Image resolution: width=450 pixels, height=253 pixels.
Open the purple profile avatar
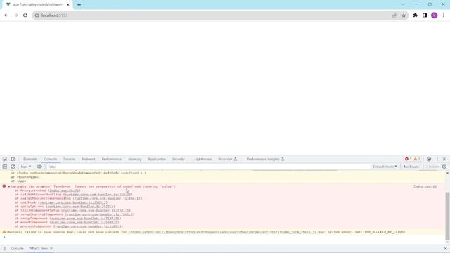tap(435, 15)
